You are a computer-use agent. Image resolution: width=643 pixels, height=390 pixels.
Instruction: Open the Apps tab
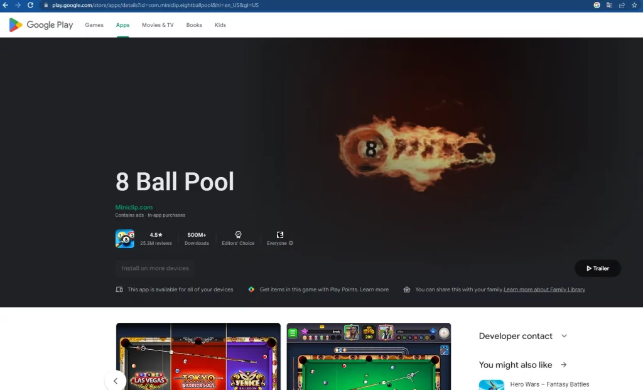pyautogui.click(x=122, y=25)
